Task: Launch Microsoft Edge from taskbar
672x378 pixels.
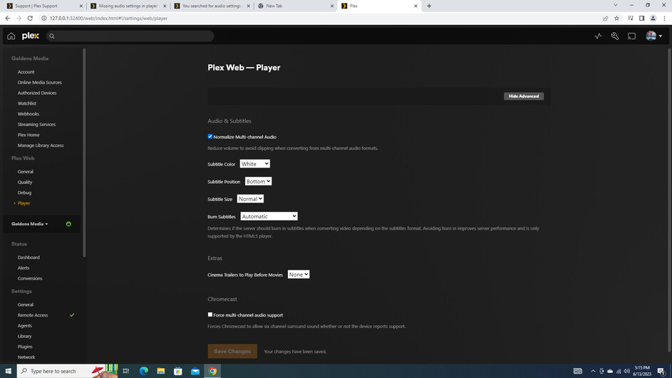Action: [143, 371]
